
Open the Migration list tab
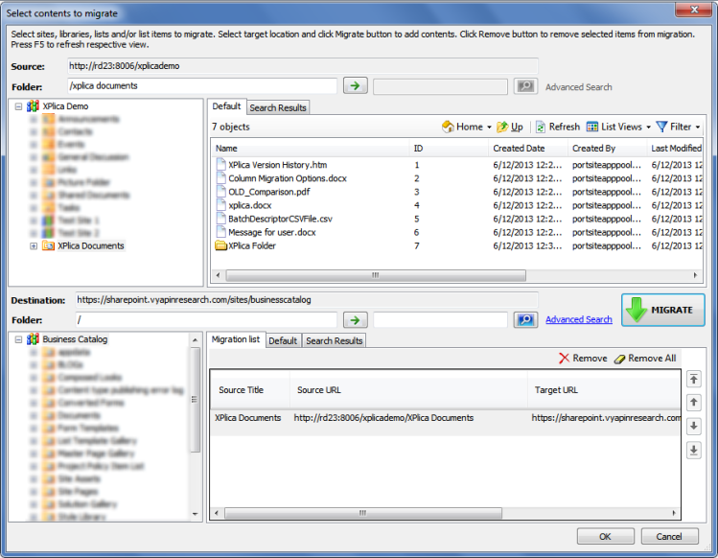tap(236, 339)
